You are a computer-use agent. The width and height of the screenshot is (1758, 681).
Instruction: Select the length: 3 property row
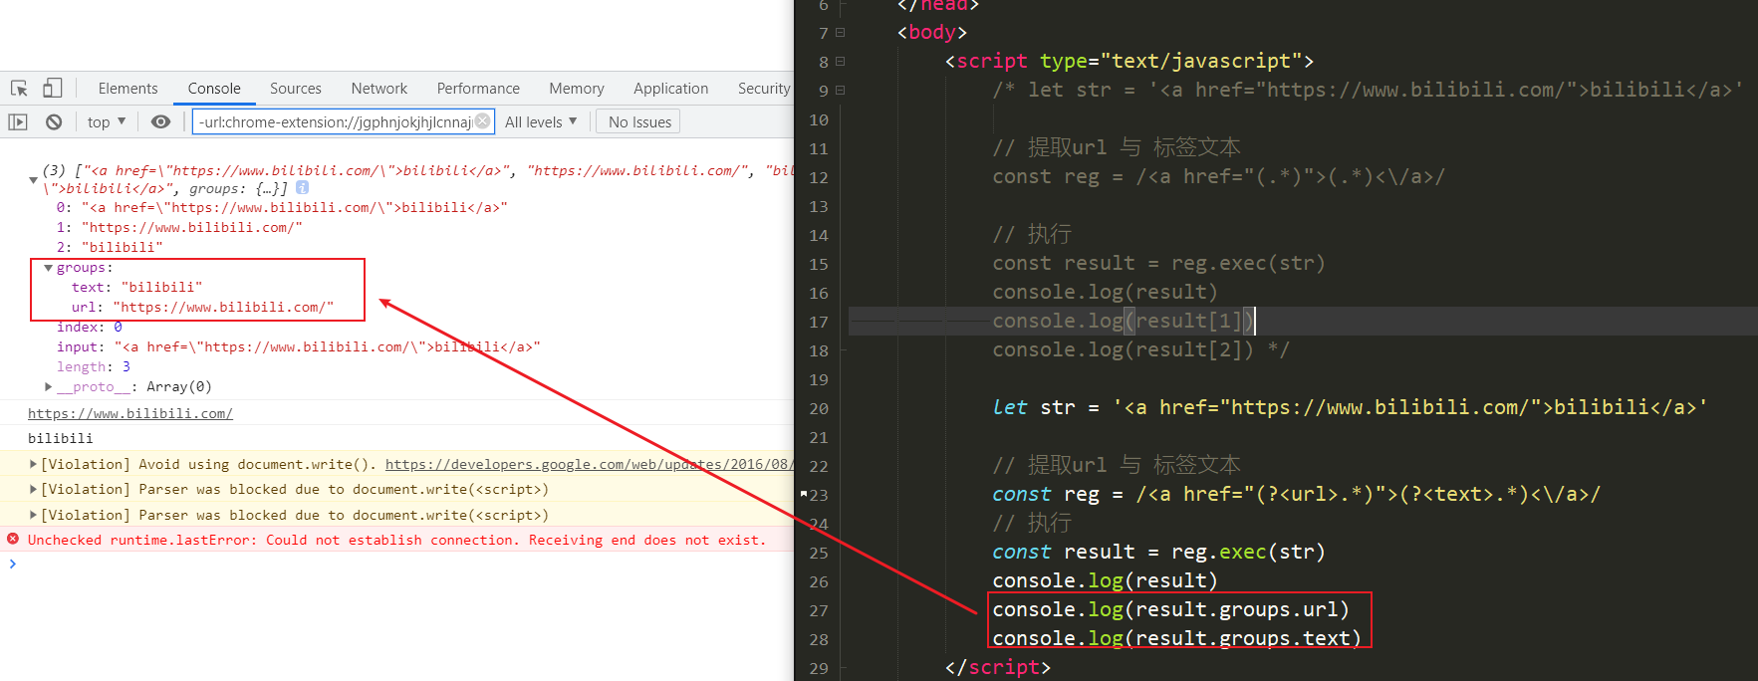coord(94,366)
